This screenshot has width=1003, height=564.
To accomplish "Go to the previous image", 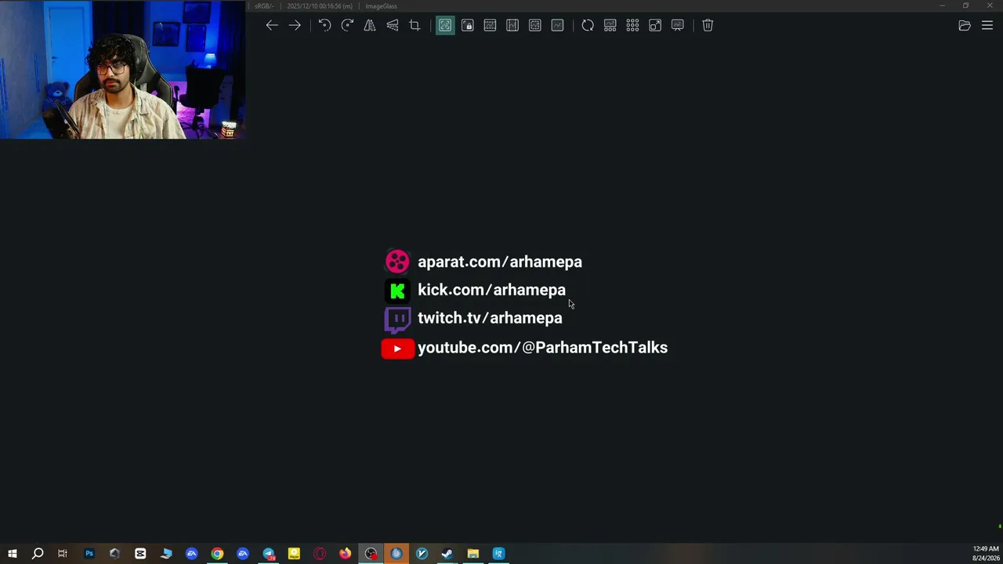I will coord(272,25).
